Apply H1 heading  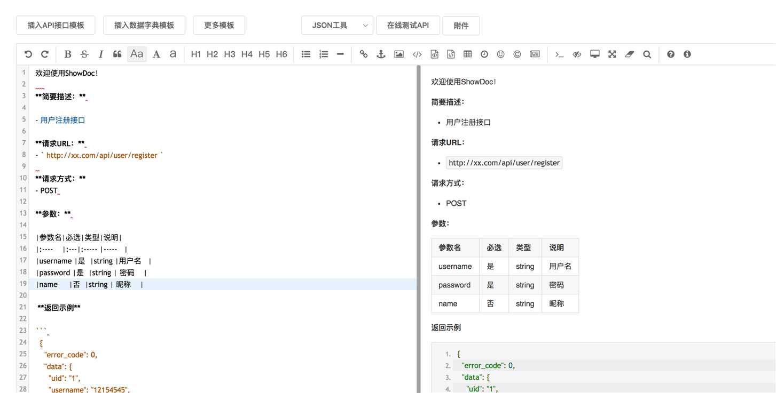pyautogui.click(x=196, y=54)
